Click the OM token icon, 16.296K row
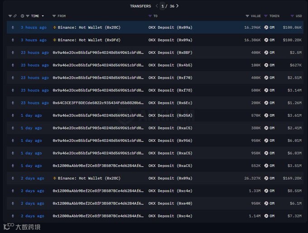The width and height of the screenshot is (308, 233). (x=266, y=28)
